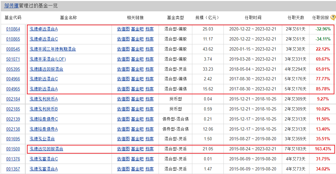Open 泓德卓远混合C fund name link
Viewport: 336px width, 174px height.
click(43, 39)
